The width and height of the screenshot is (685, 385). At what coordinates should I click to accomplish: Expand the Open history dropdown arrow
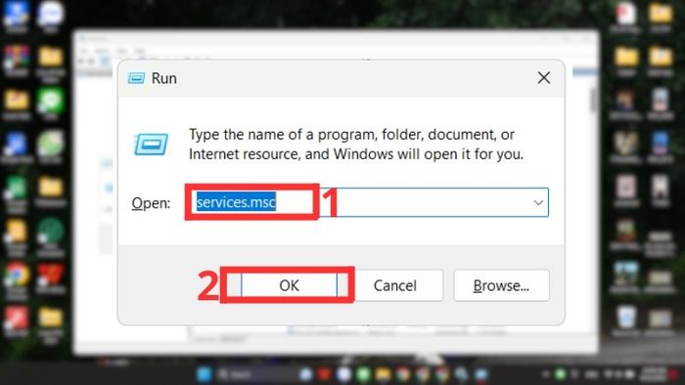pyautogui.click(x=538, y=202)
